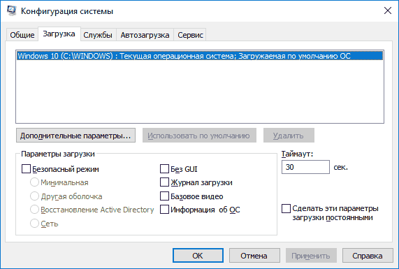
Task: Open Дополнительные параметры dialog
Action: click(75, 136)
